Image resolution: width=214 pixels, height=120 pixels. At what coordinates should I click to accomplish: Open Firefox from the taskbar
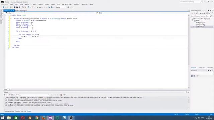click(x=43, y=118)
